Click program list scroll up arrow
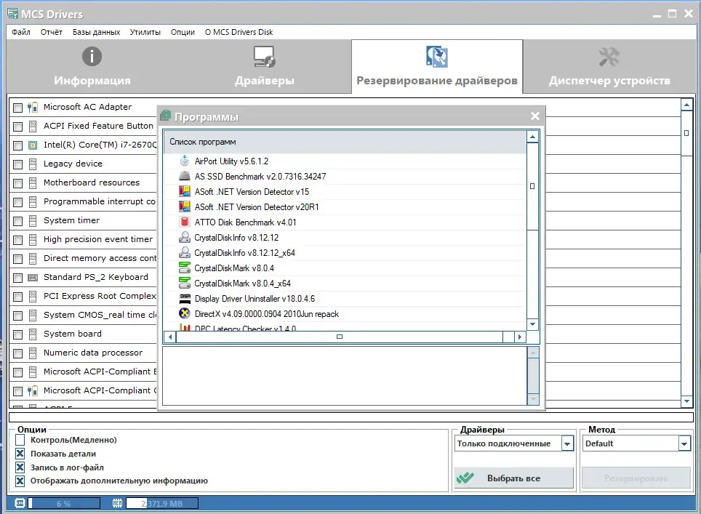701x514 pixels. point(532,137)
